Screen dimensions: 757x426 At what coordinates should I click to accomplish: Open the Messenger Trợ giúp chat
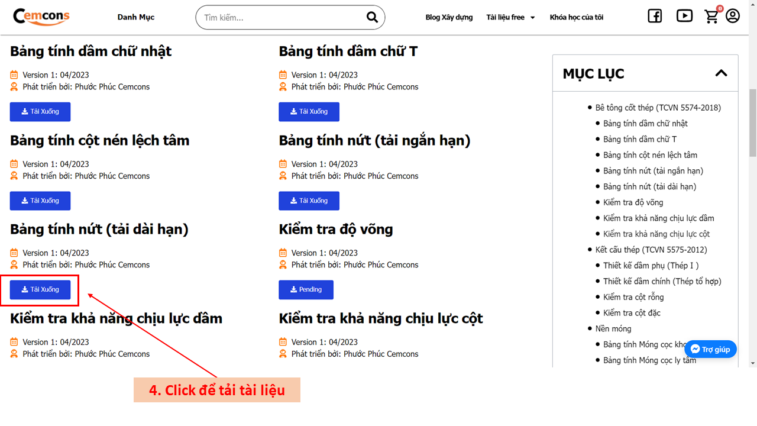[x=710, y=349]
